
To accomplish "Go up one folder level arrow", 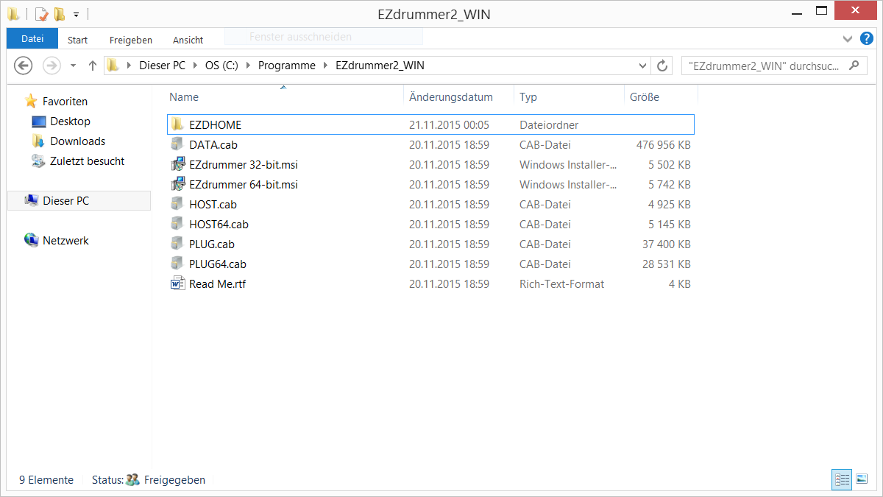I will pyautogui.click(x=93, y=66).
